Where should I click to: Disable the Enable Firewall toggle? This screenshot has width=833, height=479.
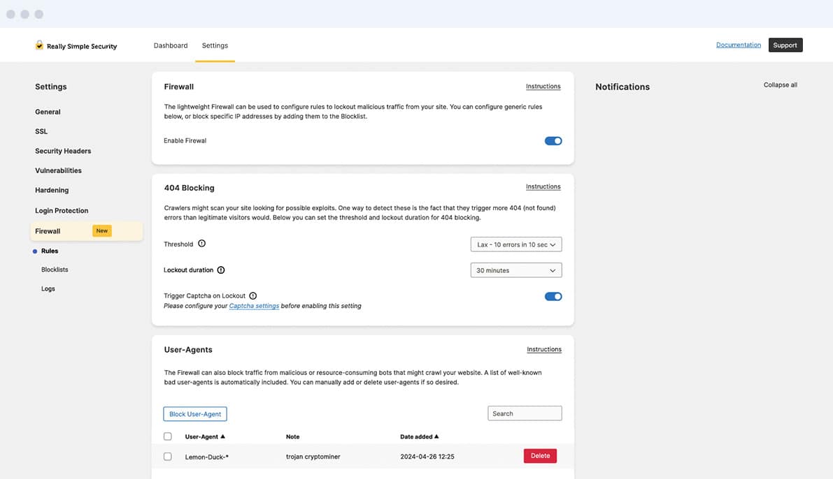[553, 141]
